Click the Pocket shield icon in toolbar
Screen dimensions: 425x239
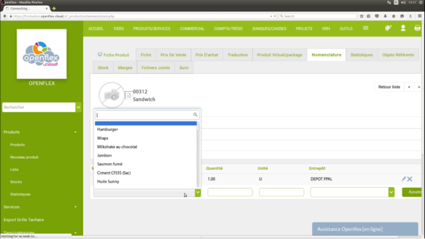pyautogui.click(x=377, y=16)
